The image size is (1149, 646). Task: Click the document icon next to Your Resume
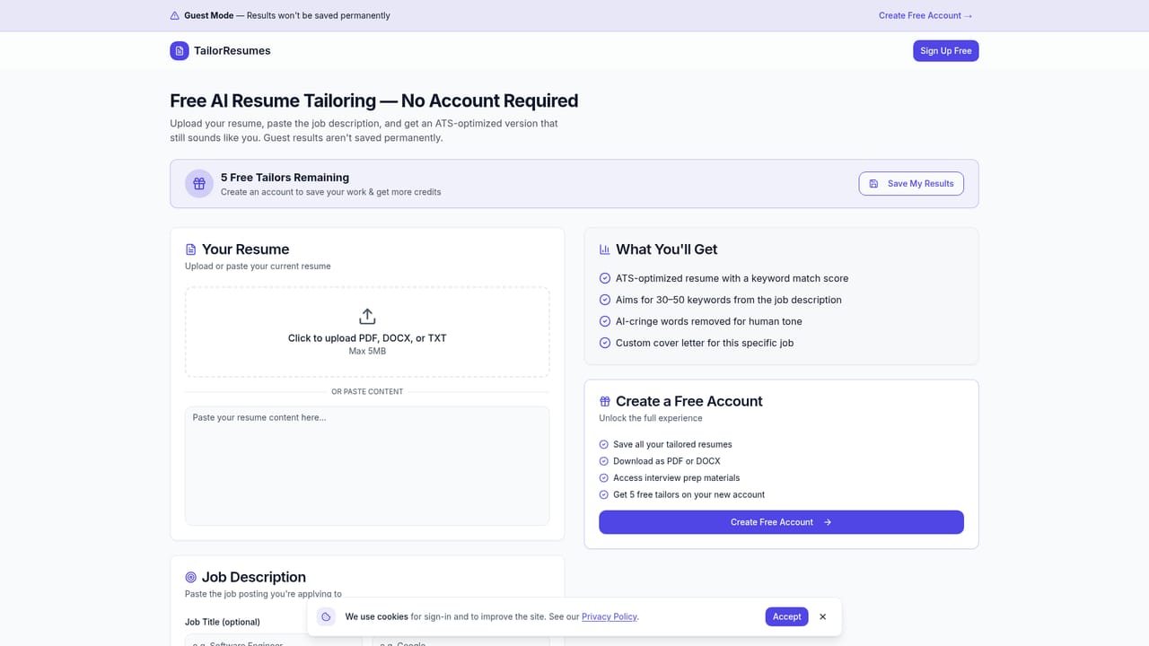pos(190,249)
